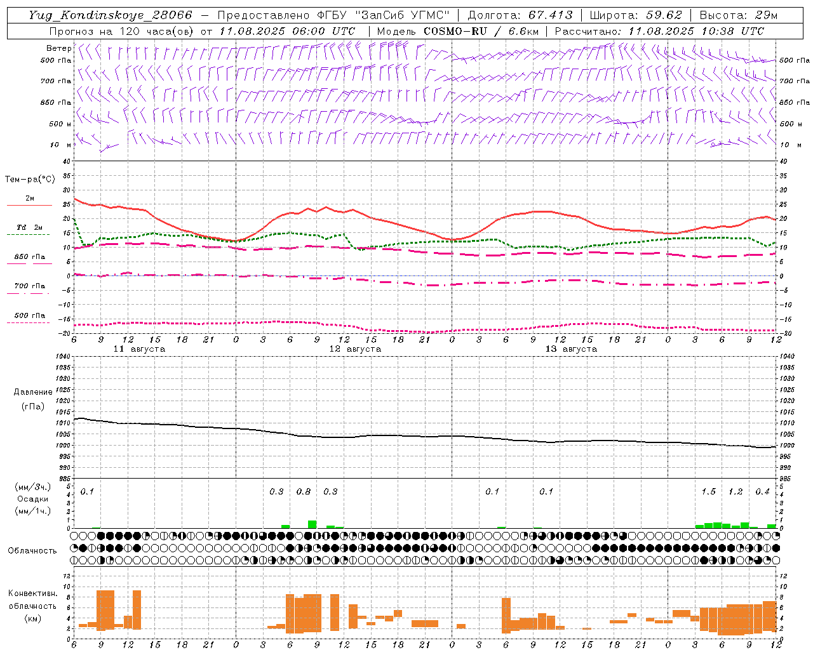
Task: Click the (мм/1ч.) unit label
Action: click(x=33, y=511)
